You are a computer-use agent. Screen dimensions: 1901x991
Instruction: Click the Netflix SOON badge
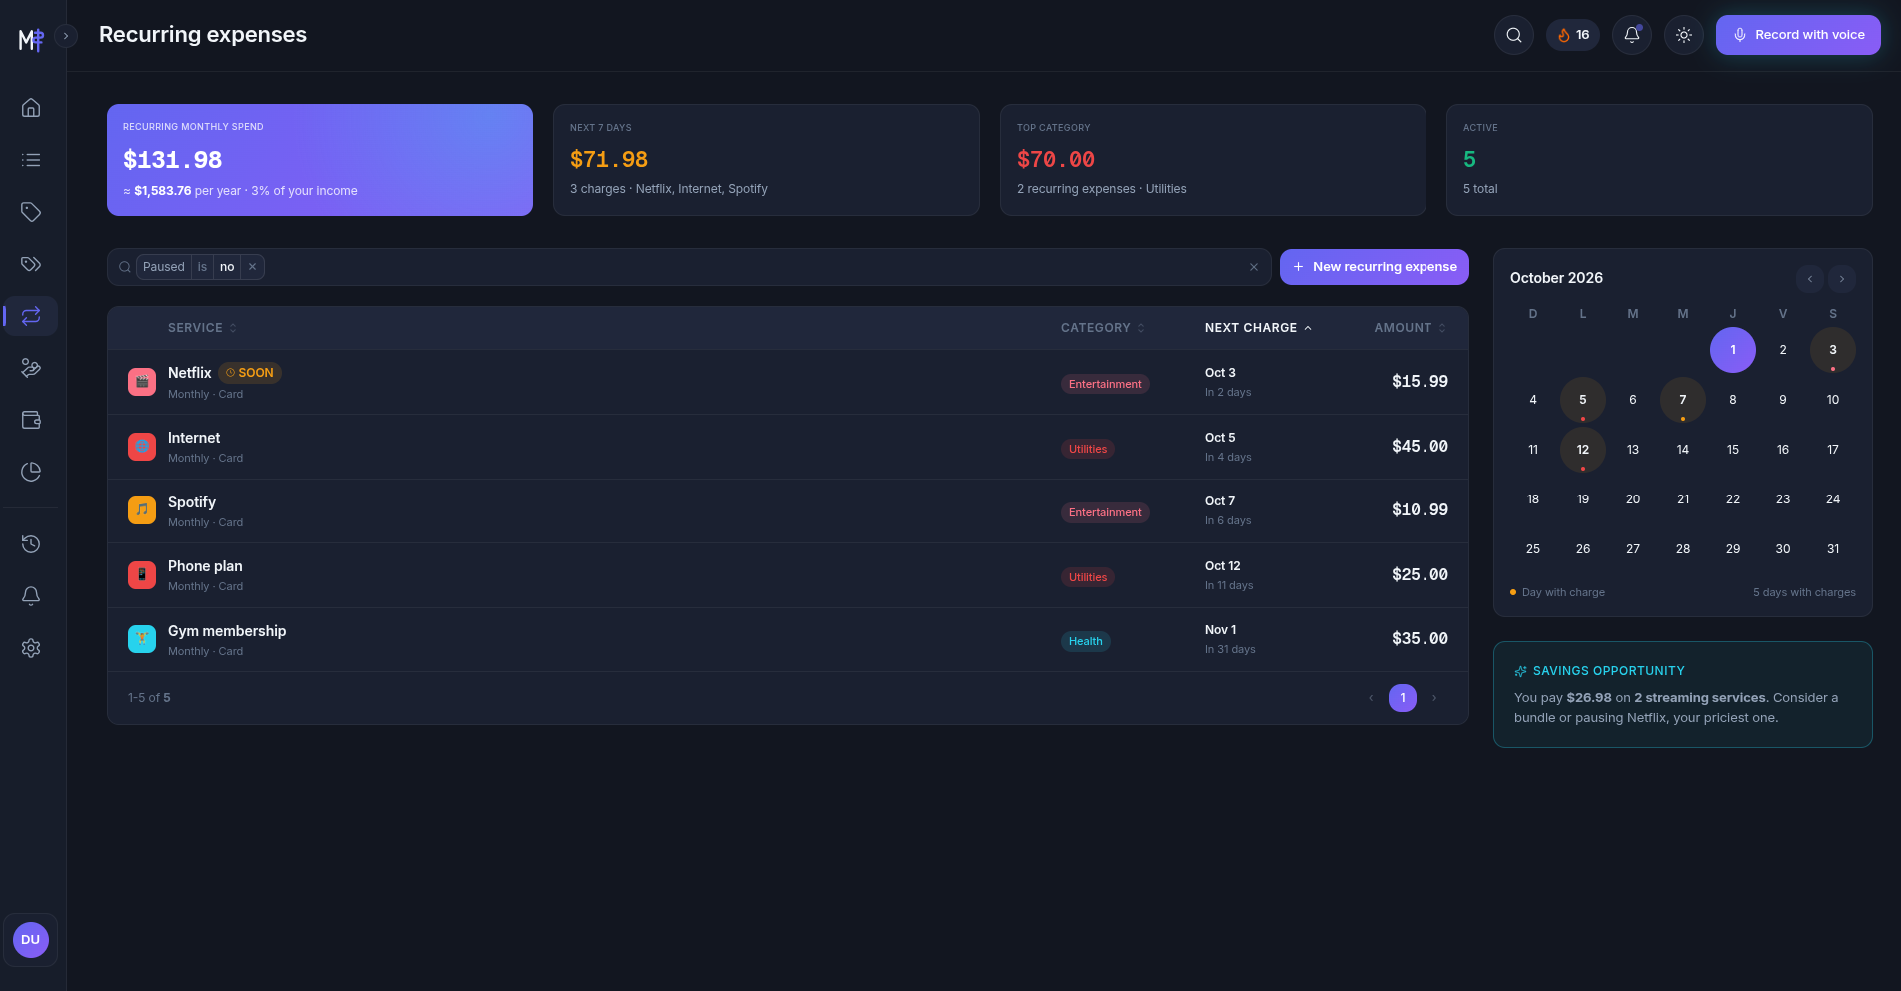250,373
